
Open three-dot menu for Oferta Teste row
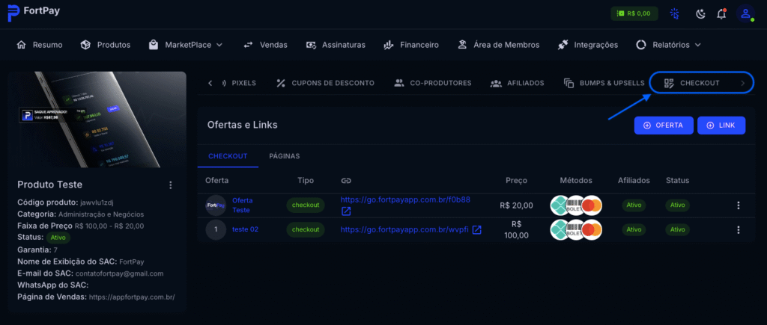click(738, 205)
